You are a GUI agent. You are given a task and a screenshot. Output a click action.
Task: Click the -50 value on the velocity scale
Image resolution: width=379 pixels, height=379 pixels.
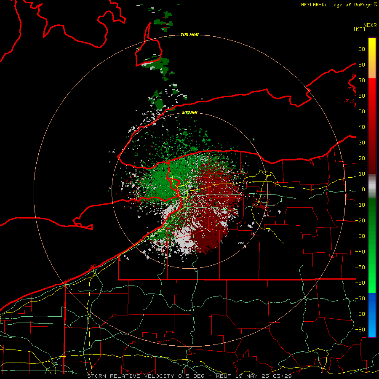tap(360, 267)
